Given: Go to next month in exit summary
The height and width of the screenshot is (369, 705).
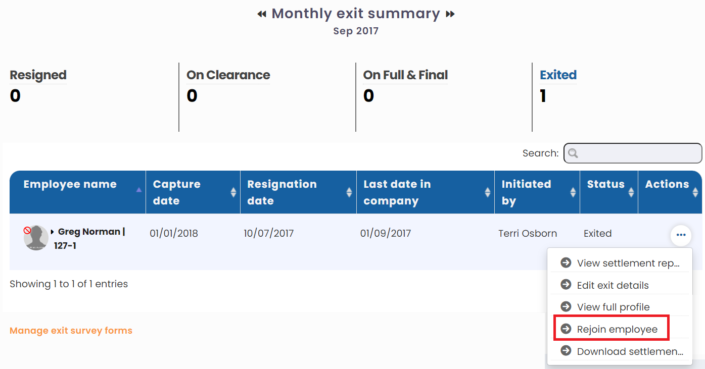Looking at the screenshot, I should [450, 14].
